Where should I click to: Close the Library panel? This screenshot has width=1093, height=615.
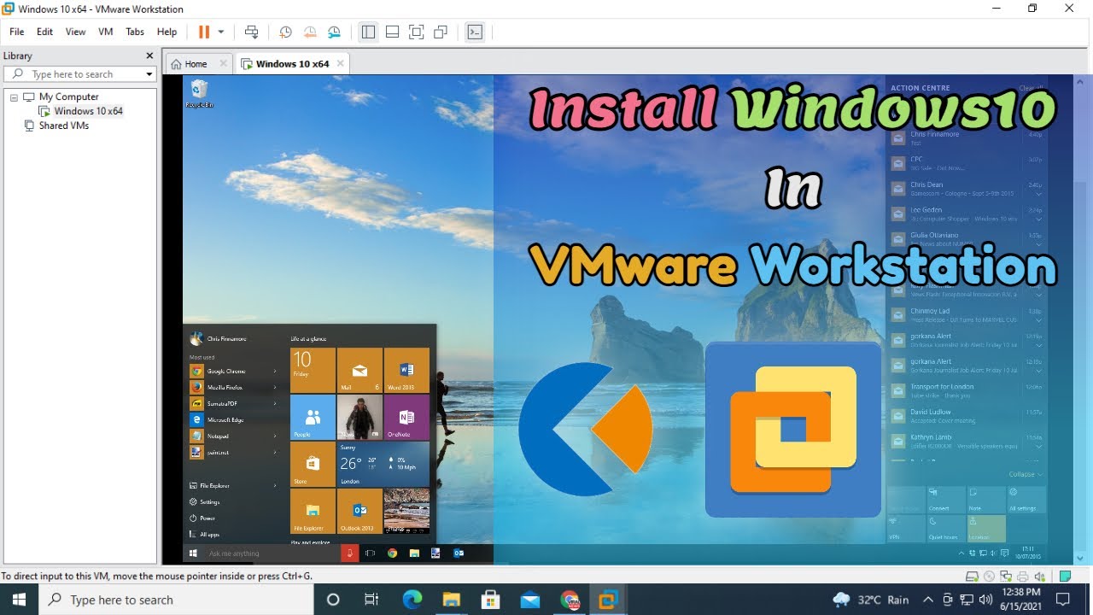pos(149,56)
